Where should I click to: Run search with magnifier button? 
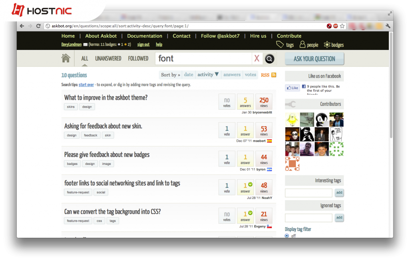click(269, 58)
